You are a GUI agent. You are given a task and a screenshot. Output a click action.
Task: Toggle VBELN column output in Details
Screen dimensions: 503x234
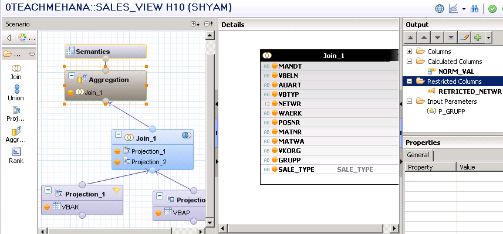coord(274,76)
